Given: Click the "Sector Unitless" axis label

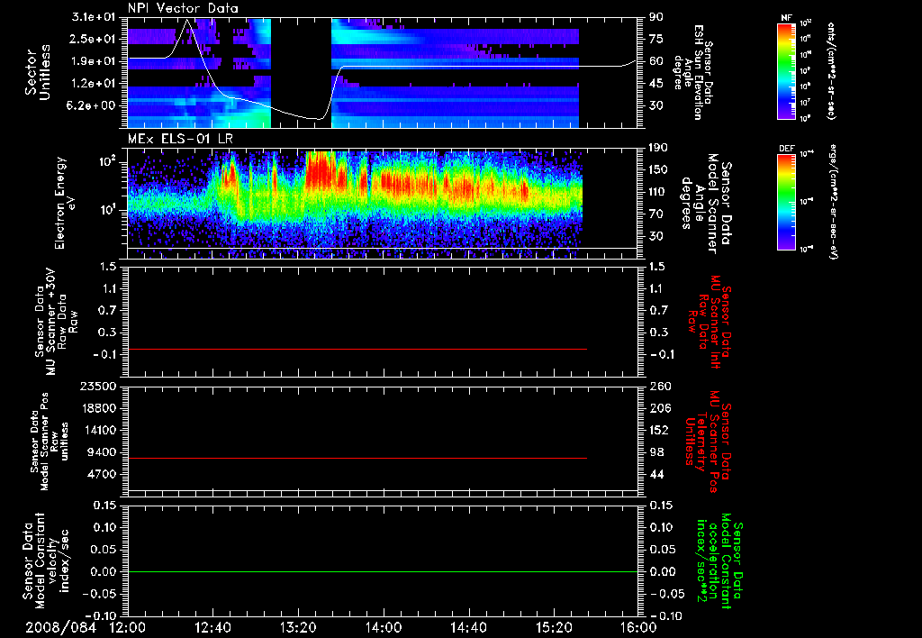Looking at the screenshot, I should (38, 72).
